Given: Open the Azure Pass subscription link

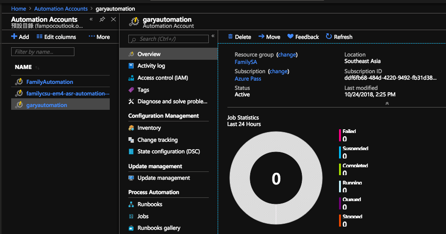Looking at the screenshot, I should point(248,79).
